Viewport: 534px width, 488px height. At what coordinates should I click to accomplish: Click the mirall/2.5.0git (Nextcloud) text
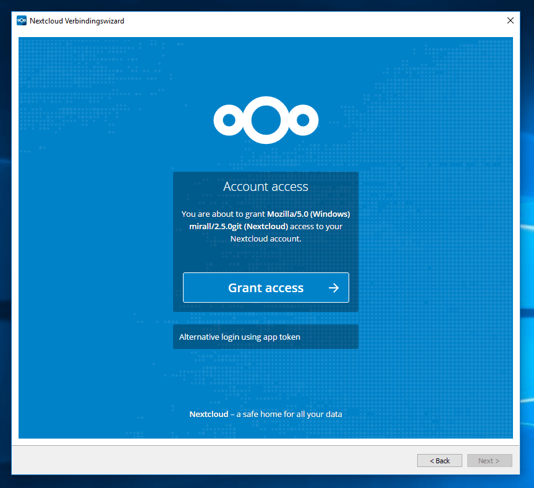pos(239,227)
